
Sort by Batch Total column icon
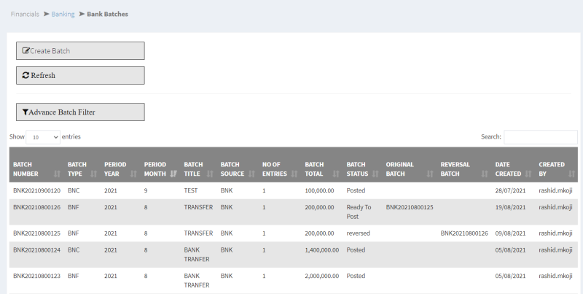click(x=336, y=174)
